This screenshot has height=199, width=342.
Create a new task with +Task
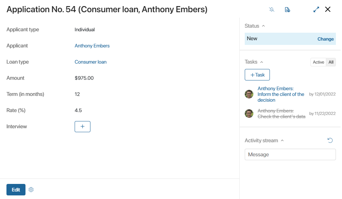[x=257, y=75]
